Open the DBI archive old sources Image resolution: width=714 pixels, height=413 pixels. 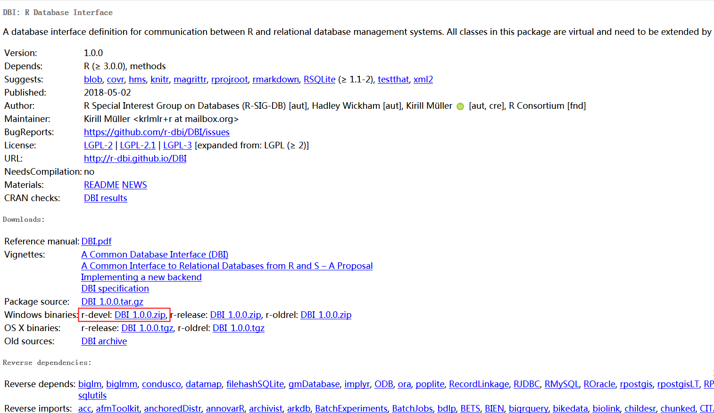104,341
